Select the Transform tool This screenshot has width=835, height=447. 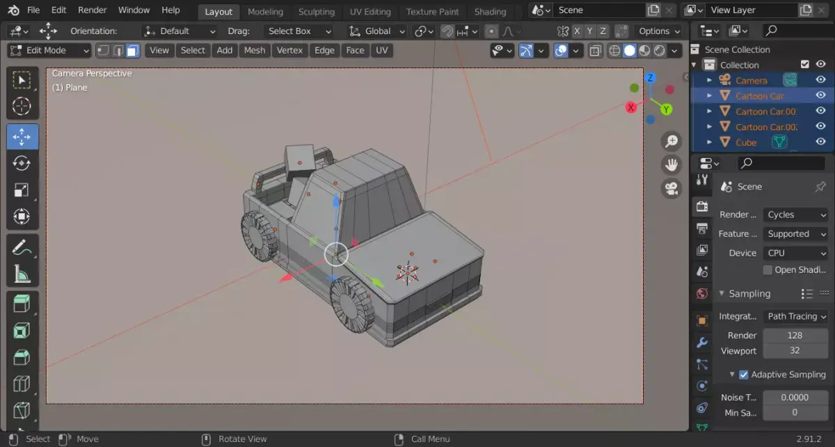(x=22, y=217)
